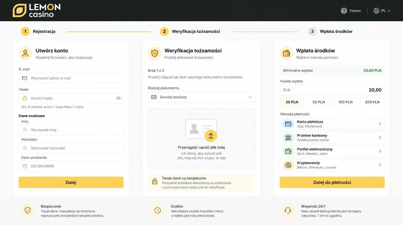Click the clock icon next to Szybko

point(158,210)
